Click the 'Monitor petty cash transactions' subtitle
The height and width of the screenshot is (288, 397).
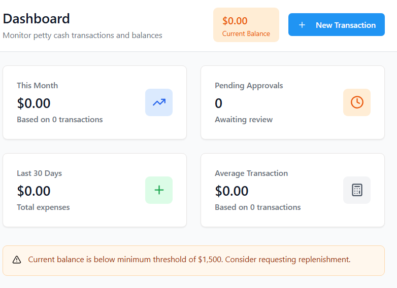[83, 35]
